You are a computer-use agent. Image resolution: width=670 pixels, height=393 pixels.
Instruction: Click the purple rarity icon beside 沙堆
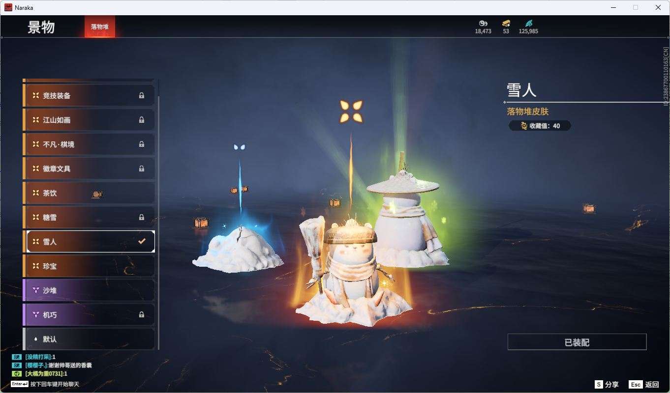pyautogui.click(x=35, y=290)
